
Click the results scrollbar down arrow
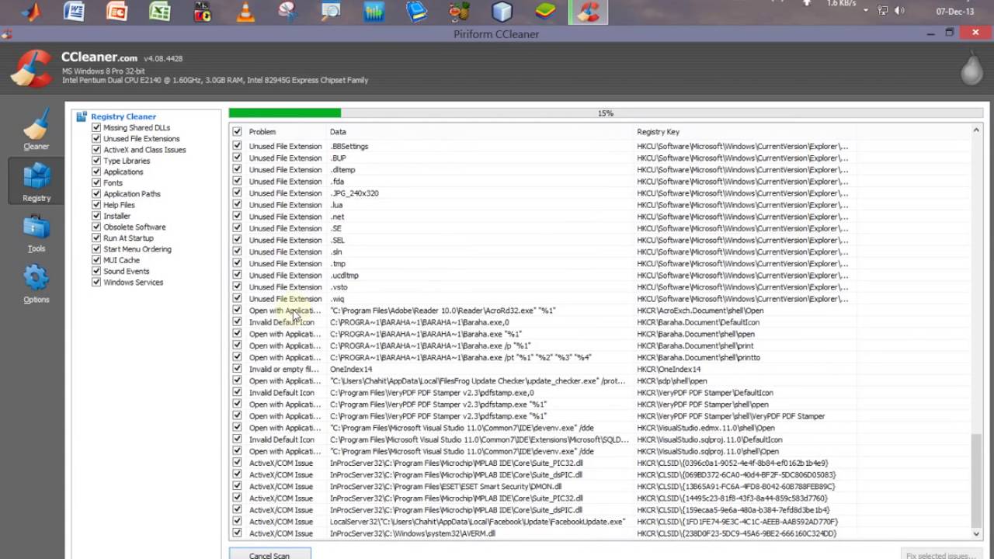click(977, 533)
